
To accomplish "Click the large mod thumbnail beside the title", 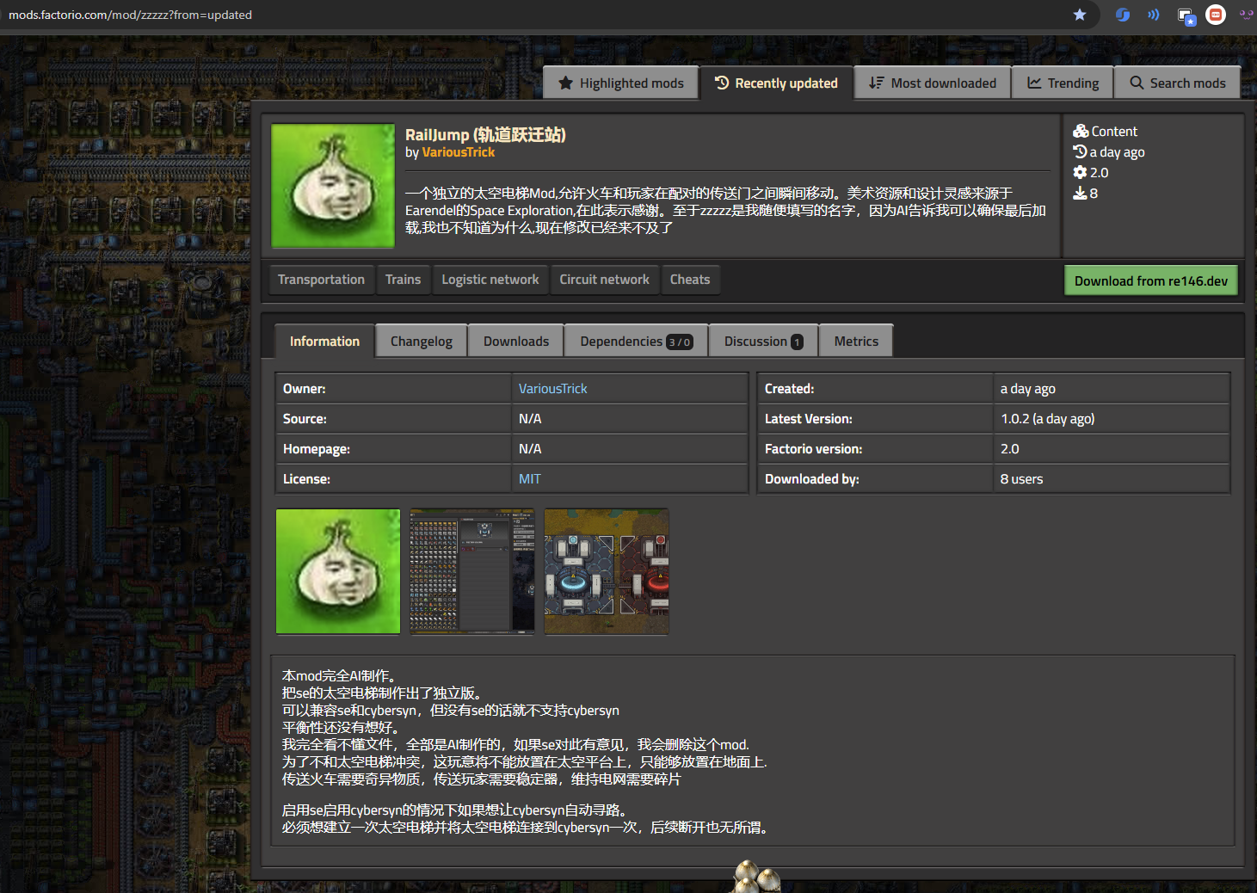I will point(333,186).
